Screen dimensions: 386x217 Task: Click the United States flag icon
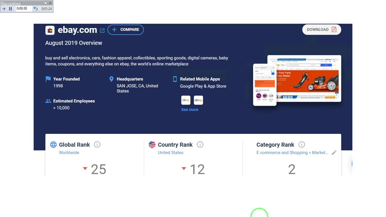[x=152, y=145]
